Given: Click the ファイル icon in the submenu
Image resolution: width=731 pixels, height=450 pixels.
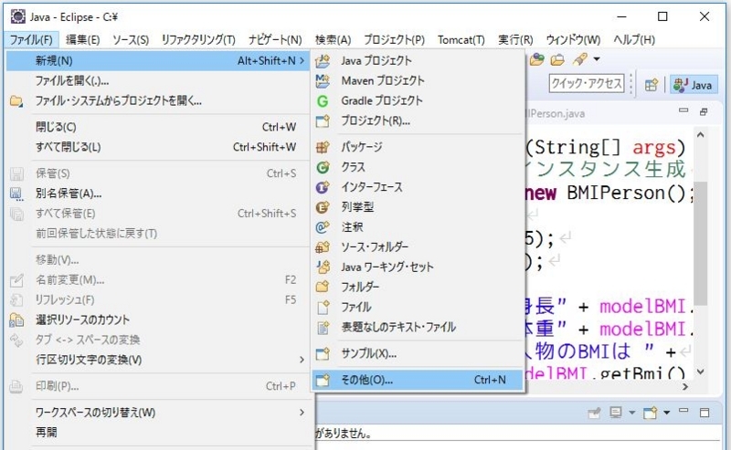Looking at the screenshot, I should point(323,308).
